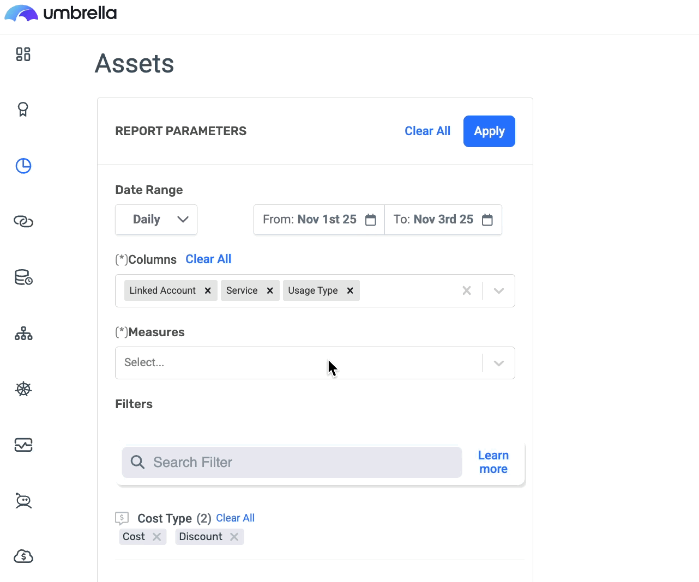Click Clear All in Report Parameters header
The width and height of the screenshot is (699, 582).
(x=427, y=131)
